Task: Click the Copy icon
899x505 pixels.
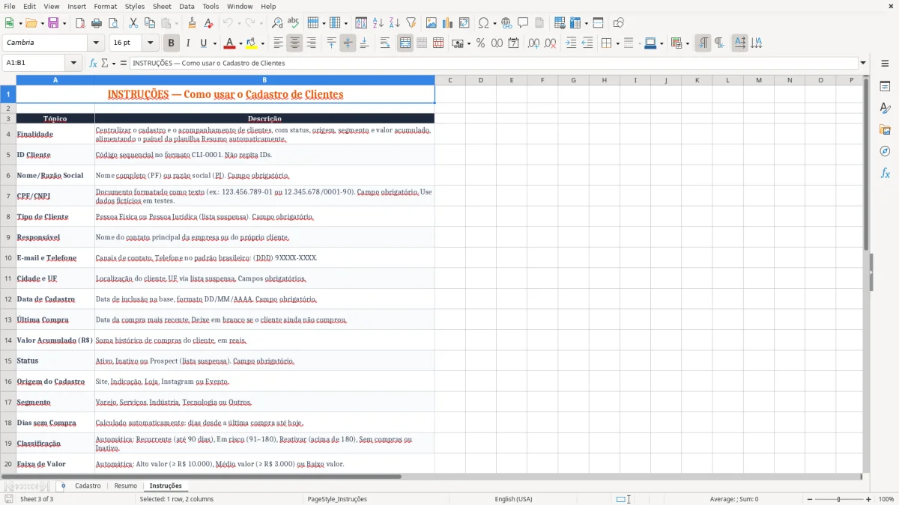Action: [x=150, y=23]
